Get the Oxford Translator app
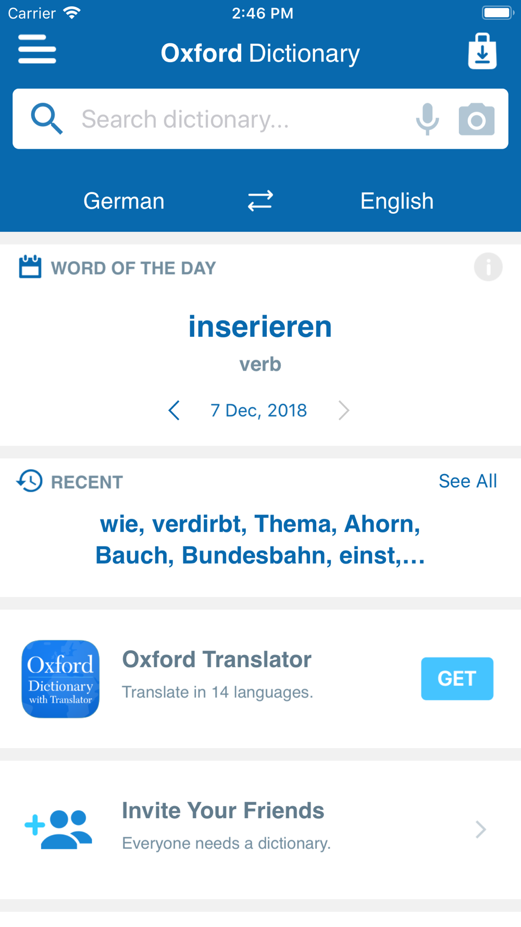The height and width of the screenshot is (927, 521). pyautogui.click(x=457, y=678)
